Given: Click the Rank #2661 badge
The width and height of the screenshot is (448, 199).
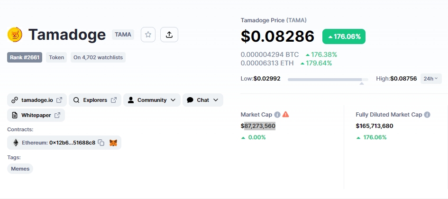Looking at the screenshot, I should pos(25,57).
